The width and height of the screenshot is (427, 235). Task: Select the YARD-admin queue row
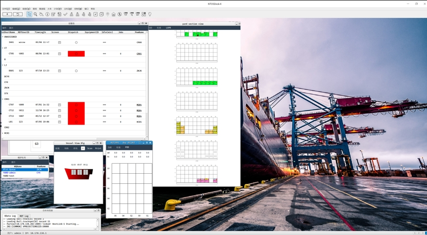(10, 173)
